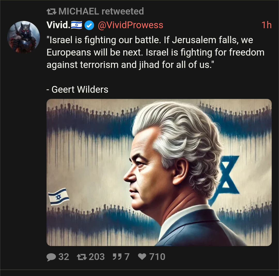This screenshot has width=279, height=276.
Task: Click the MICHAEL retweeted label
Action: pos(101,11)
